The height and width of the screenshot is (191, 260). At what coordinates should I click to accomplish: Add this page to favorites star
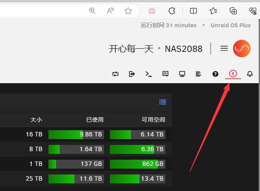pyautogui.click(x=128, y=11)
